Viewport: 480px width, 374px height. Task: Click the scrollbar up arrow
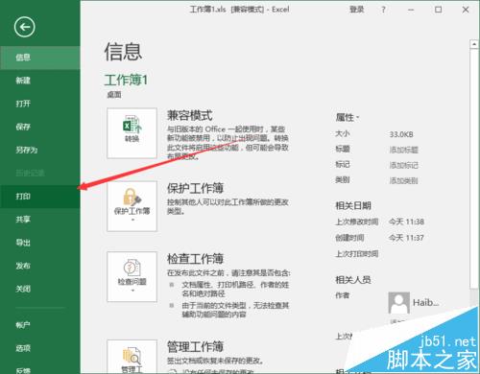[474, 44]
